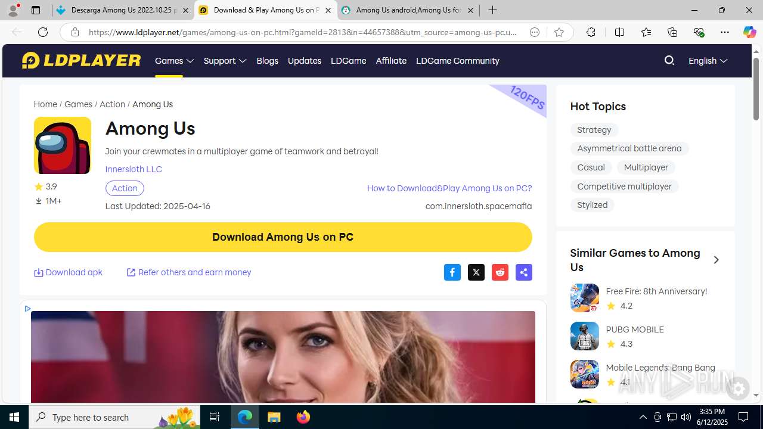This screenshot has width=763, height=429.
Task: Open the site search magnifier icon
Action: [x=669, y=60]
